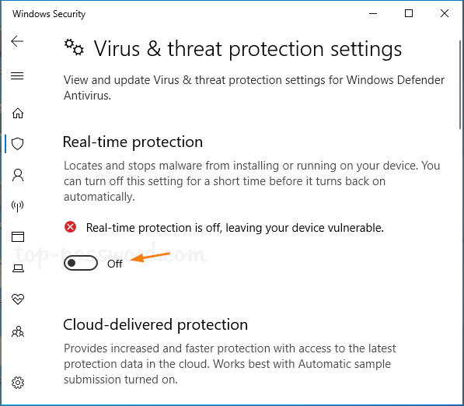Click the red error status icon

coord(70,227)
